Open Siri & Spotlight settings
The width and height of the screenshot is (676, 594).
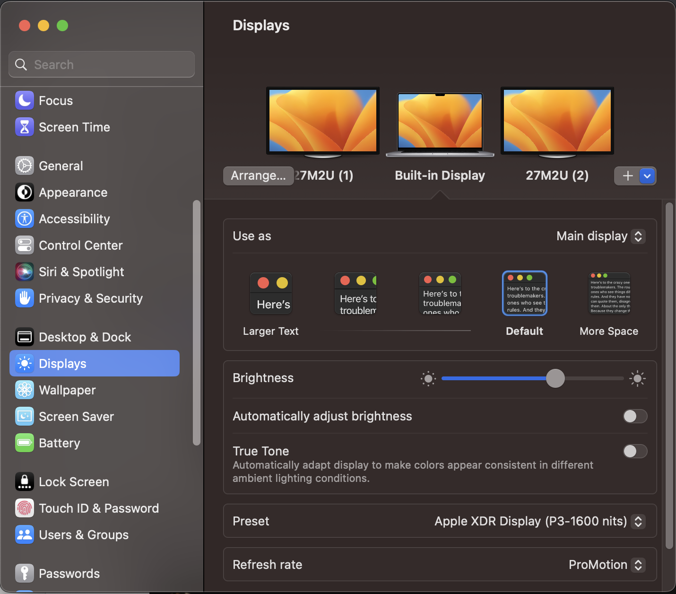[x=81, y=272]
